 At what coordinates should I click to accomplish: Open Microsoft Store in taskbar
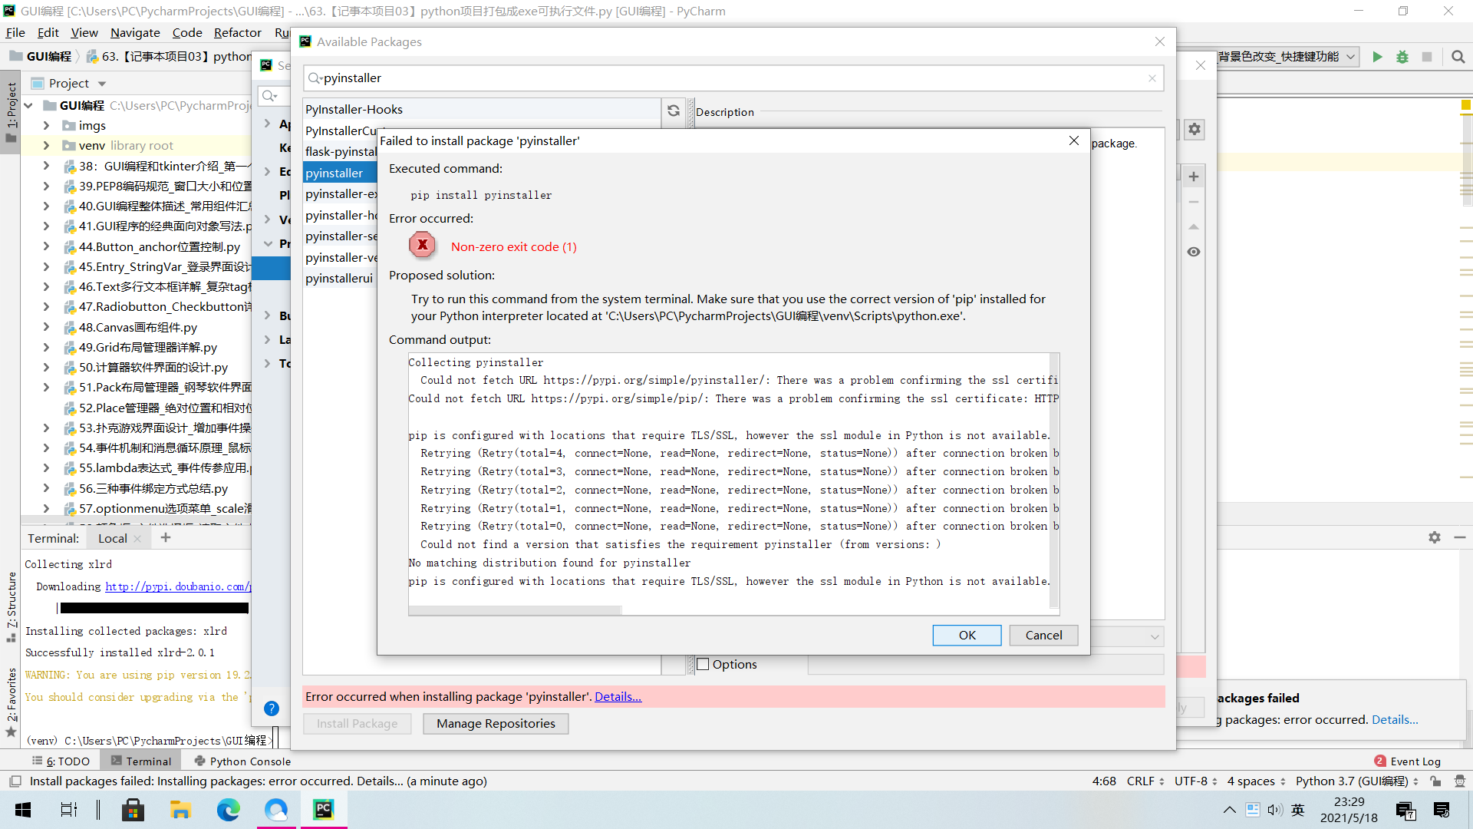pyautogui.click(x=133, y=810)
